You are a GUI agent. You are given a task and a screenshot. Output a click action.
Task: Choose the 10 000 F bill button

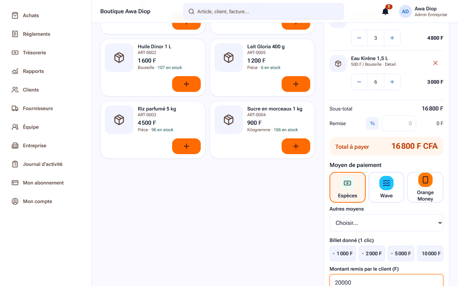tap(430, 253)
